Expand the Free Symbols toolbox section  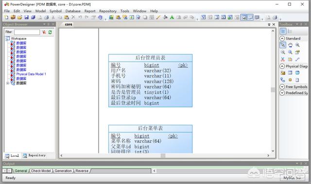point(282,87)
